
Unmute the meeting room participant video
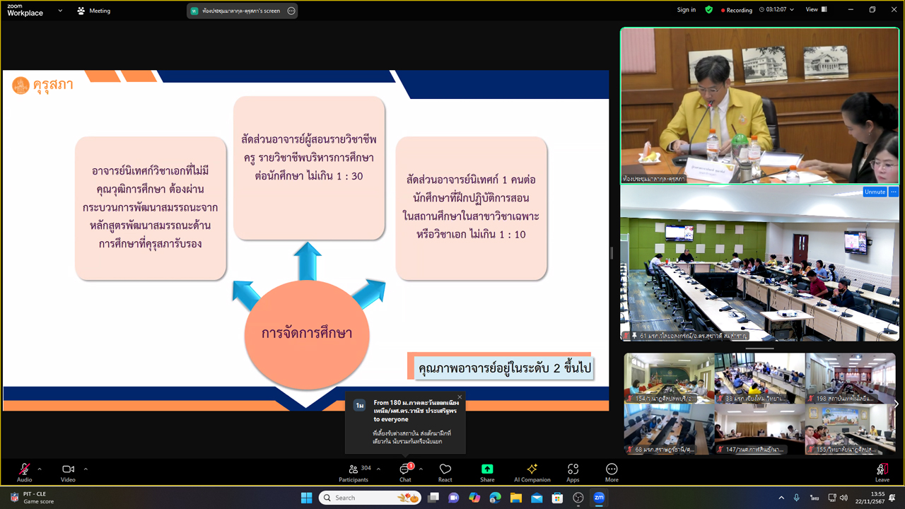pos(875,192)
